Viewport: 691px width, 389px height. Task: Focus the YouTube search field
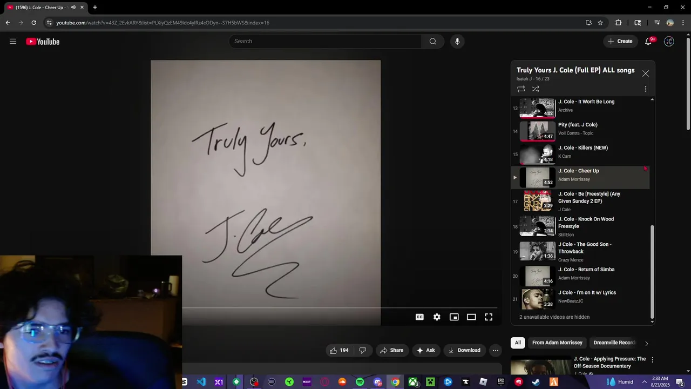pos(326,42)
